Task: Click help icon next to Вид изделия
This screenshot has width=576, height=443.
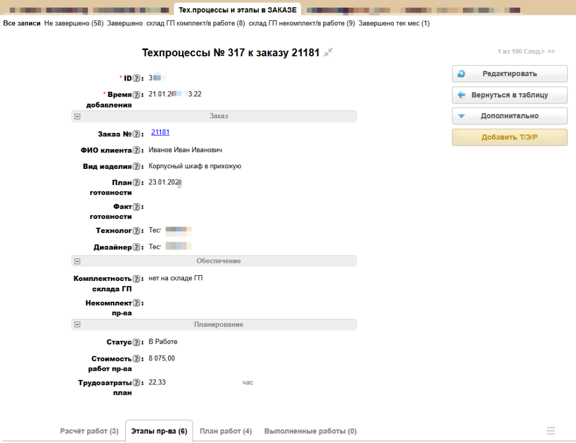Action: (136, 167)
